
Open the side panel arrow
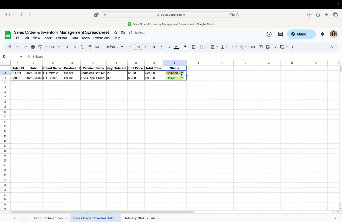click(336, 218)
